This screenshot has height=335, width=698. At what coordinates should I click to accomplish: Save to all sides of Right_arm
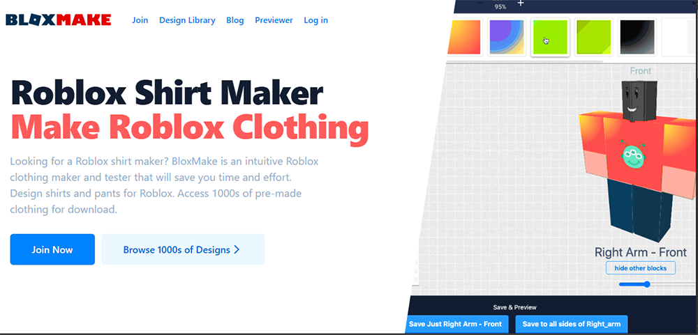[571, 324]
